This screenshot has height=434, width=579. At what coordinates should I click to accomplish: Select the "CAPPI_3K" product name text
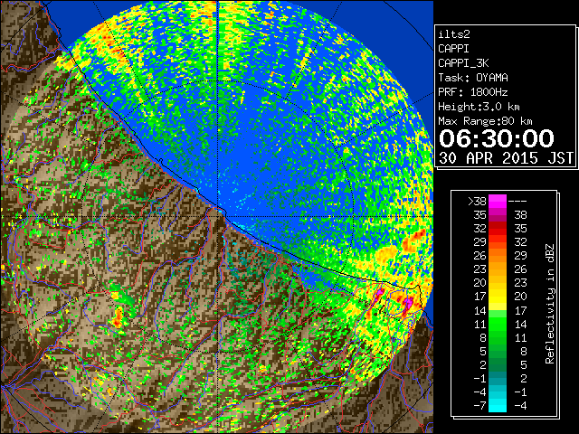coord(463,63)
